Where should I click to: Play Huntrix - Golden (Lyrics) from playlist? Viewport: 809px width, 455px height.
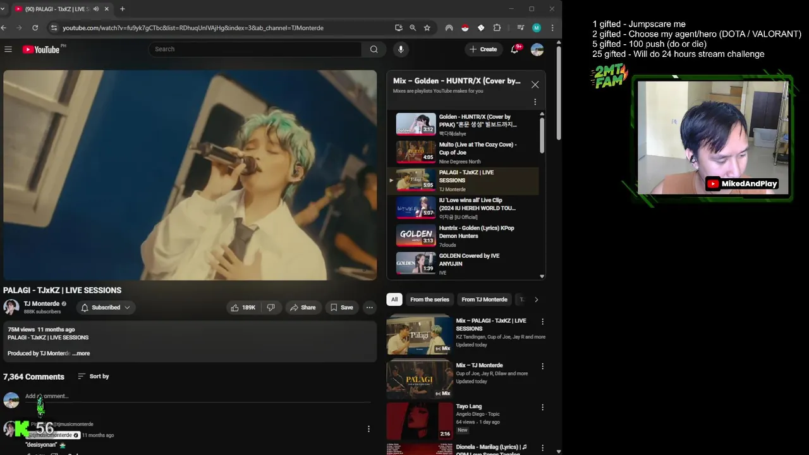[466, 236]
